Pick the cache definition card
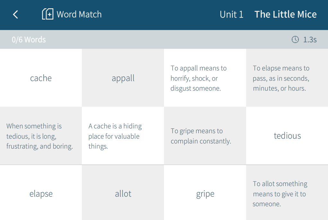328x220 pixels. [123, 136]
